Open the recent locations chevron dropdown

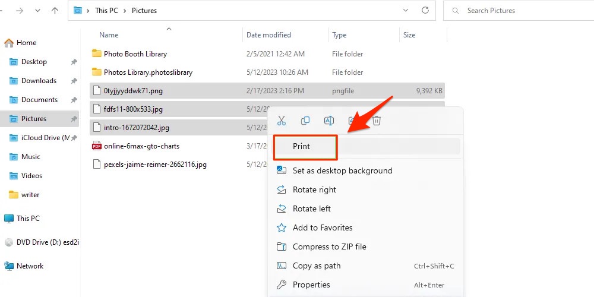[x=37, y=10]
